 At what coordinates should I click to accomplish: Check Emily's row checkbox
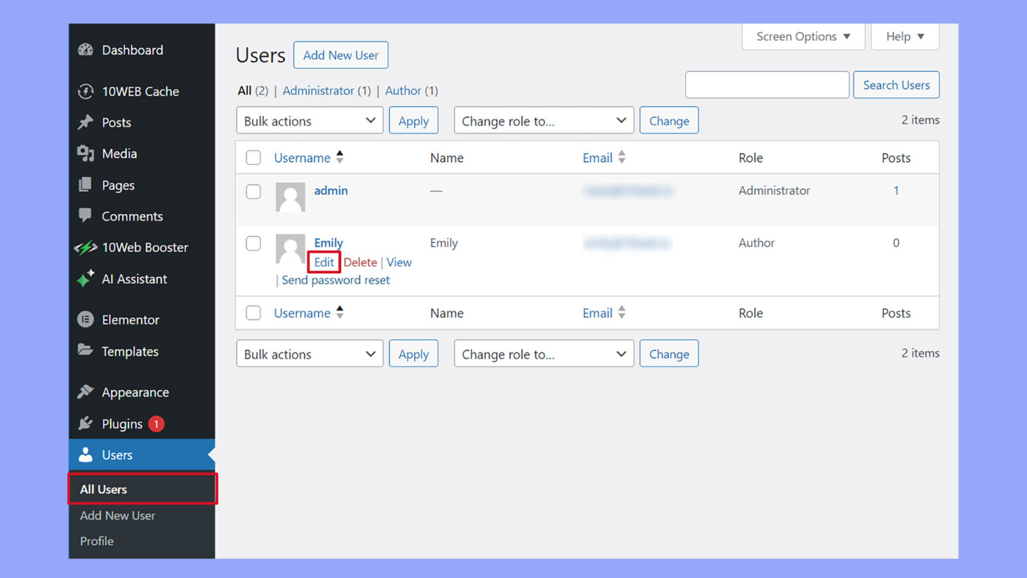click(253, 244)
